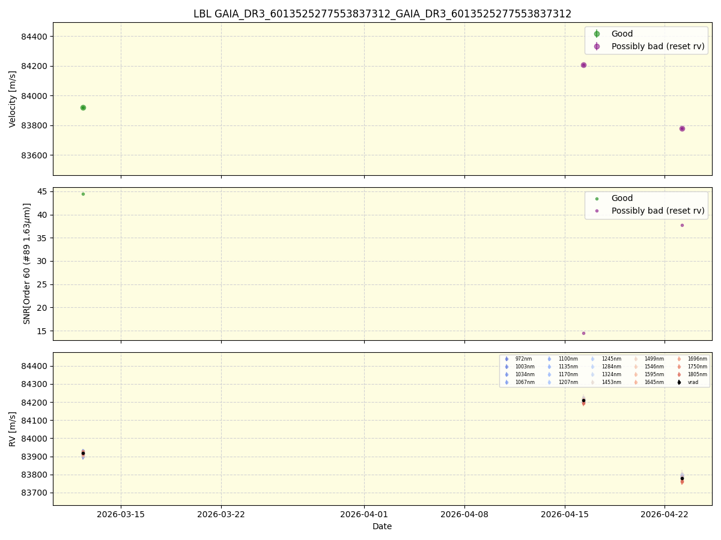721x540 pixels.
Task: Click the purple velocity point near 84200
Action: pyautogui.click(x=583, y=65)
